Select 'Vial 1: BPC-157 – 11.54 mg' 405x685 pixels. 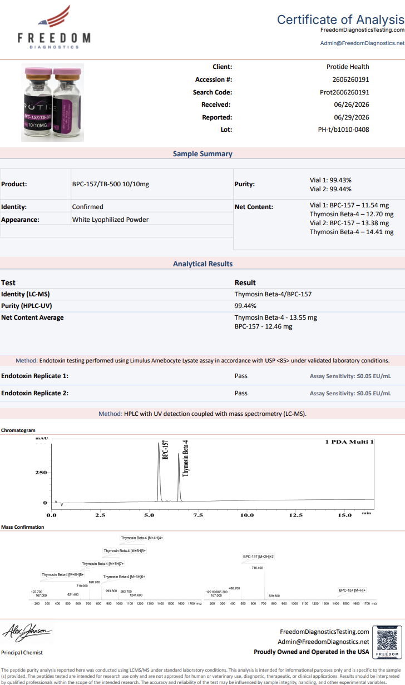349,205
